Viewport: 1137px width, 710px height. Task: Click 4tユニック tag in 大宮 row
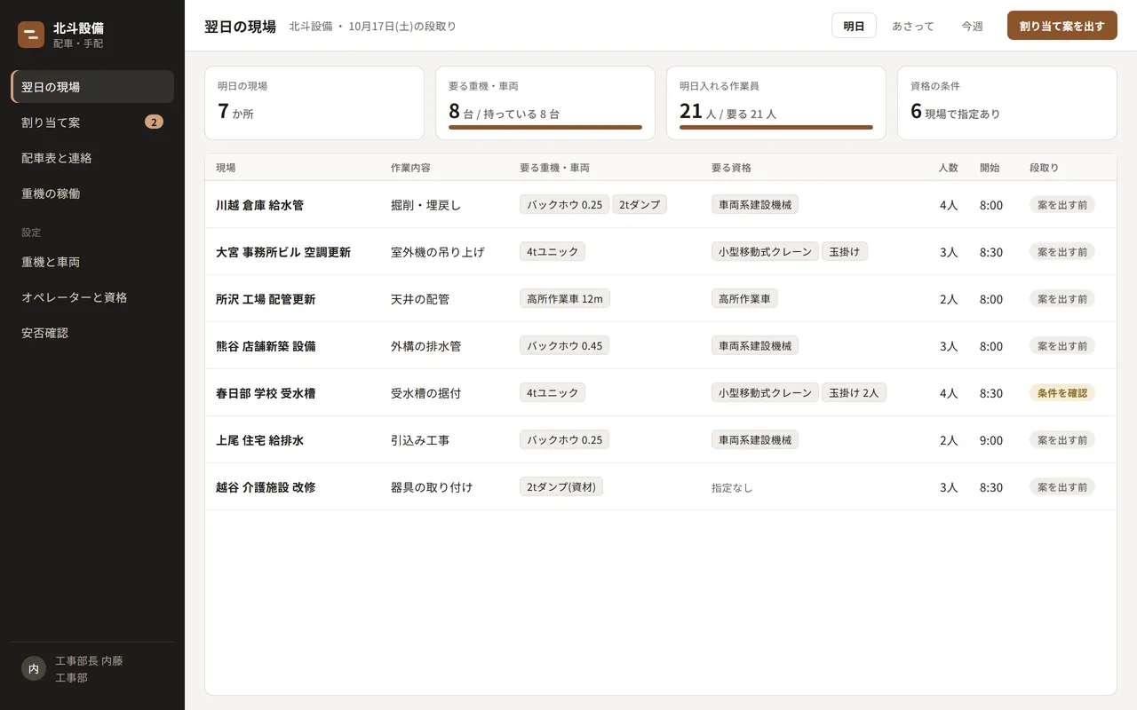tap(553, 251)
